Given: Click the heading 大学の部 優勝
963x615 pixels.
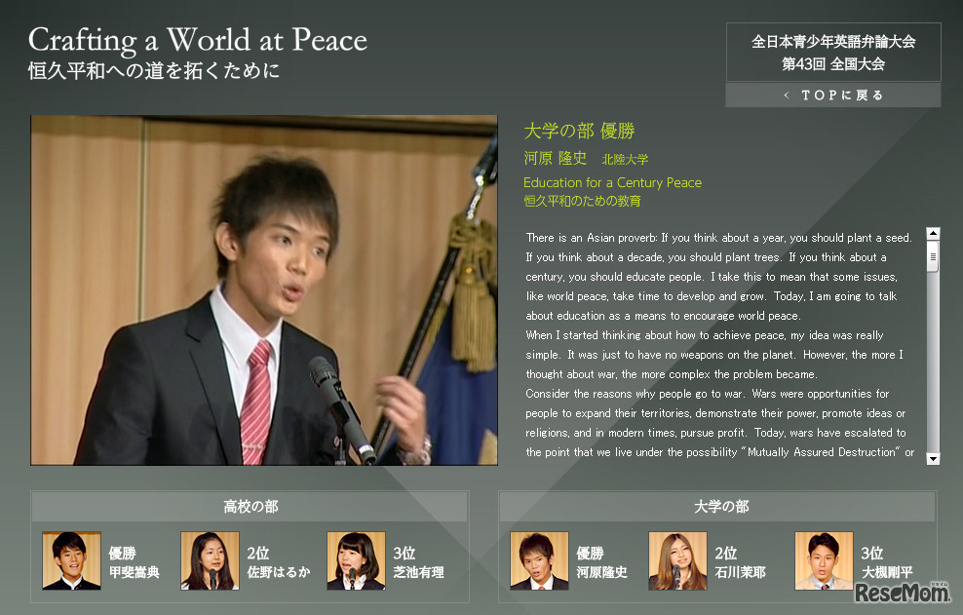Looking at the screenshot, I should click(579, 131).
